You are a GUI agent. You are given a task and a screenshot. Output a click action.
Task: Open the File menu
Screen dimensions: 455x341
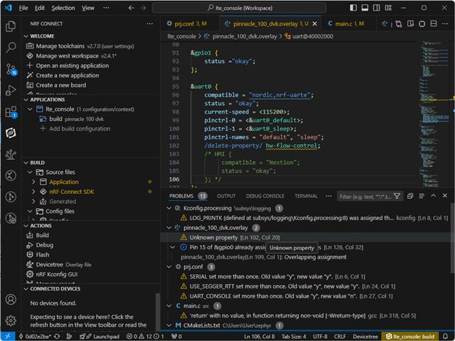[23, 8]
